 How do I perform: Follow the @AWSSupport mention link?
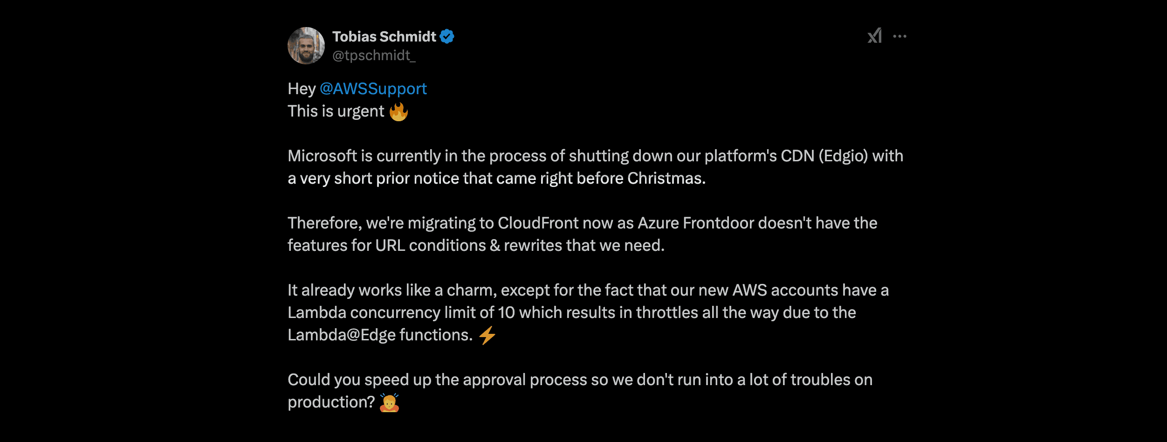tap(373, 89)
